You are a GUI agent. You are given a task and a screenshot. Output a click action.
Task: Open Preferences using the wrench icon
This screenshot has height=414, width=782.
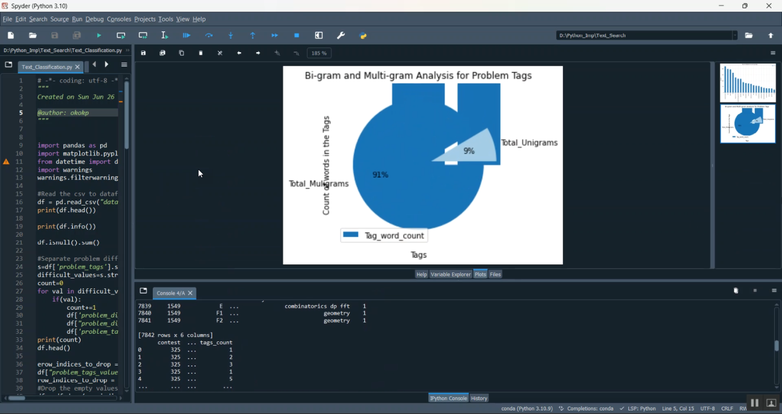[341, 35]
